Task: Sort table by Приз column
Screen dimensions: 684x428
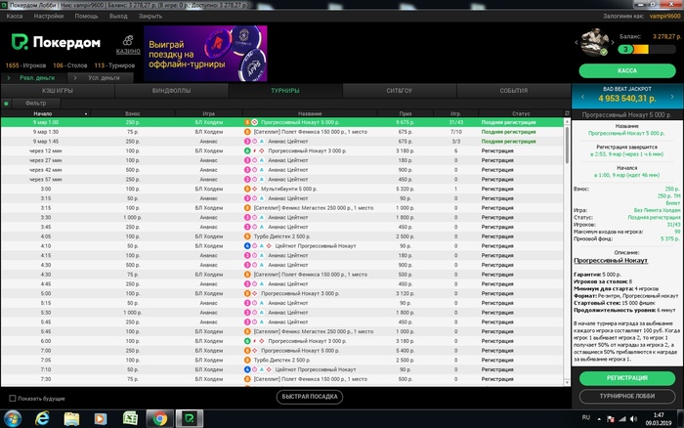Action: (x=406, y=113)
